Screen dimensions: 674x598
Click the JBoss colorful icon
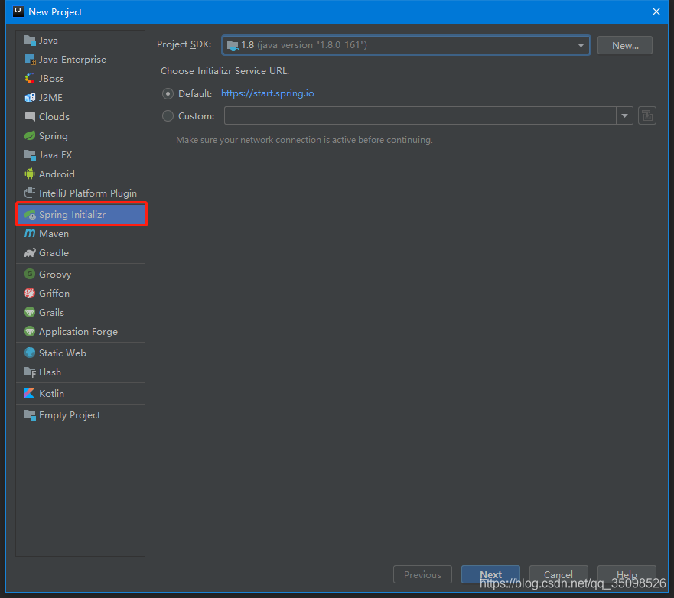click(x=30, y=79)
